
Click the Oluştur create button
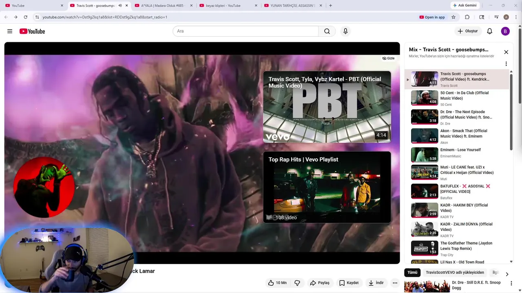468,31
